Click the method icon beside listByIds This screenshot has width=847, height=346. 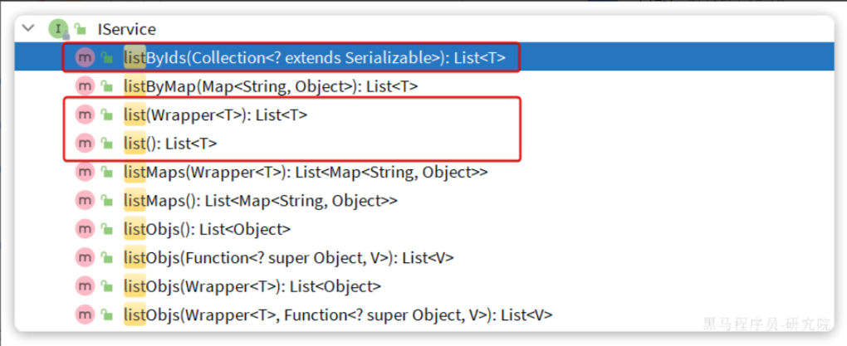pos(85,57)
